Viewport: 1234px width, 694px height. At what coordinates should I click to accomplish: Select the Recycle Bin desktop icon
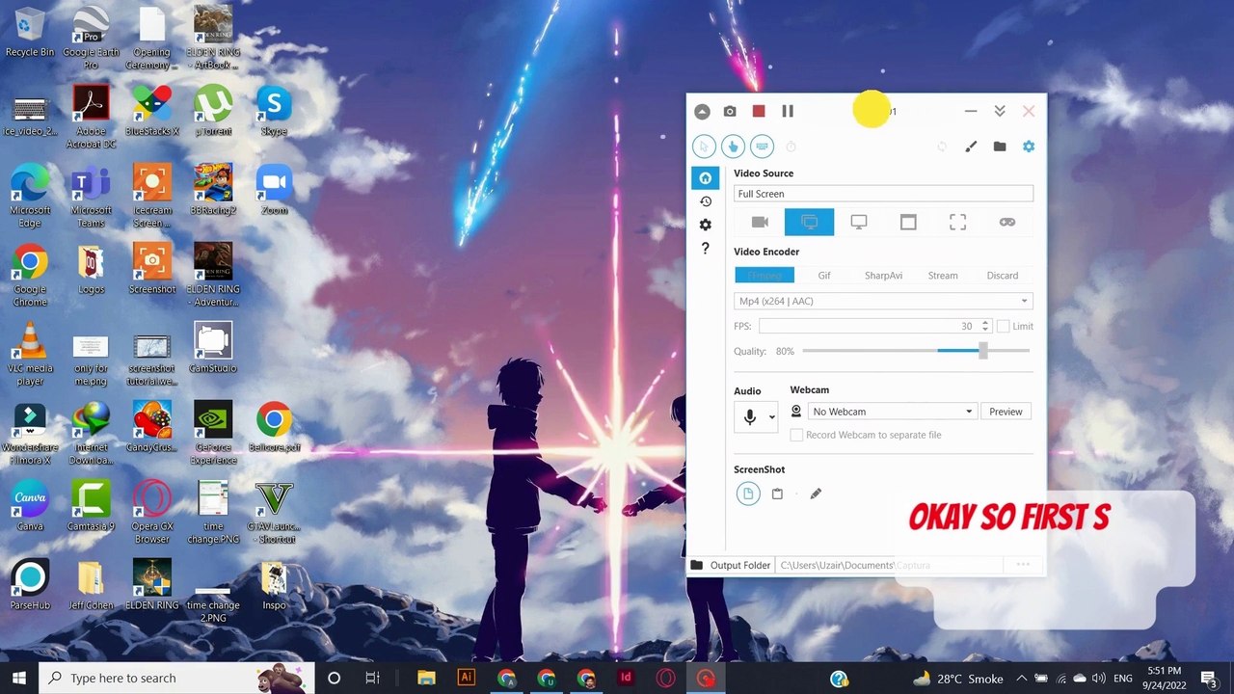pos(30,32)
